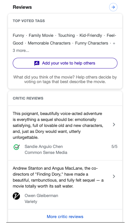Screen dimensions: 126x224
Task: Click the 'Reviews' section heading
Action: pyautogui.click(x=22, y=7)
